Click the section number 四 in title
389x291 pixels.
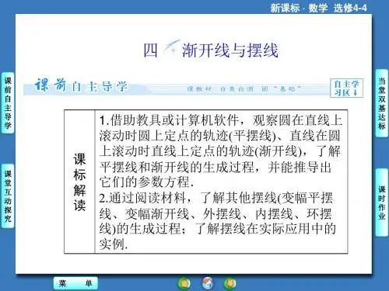[151, 50]
